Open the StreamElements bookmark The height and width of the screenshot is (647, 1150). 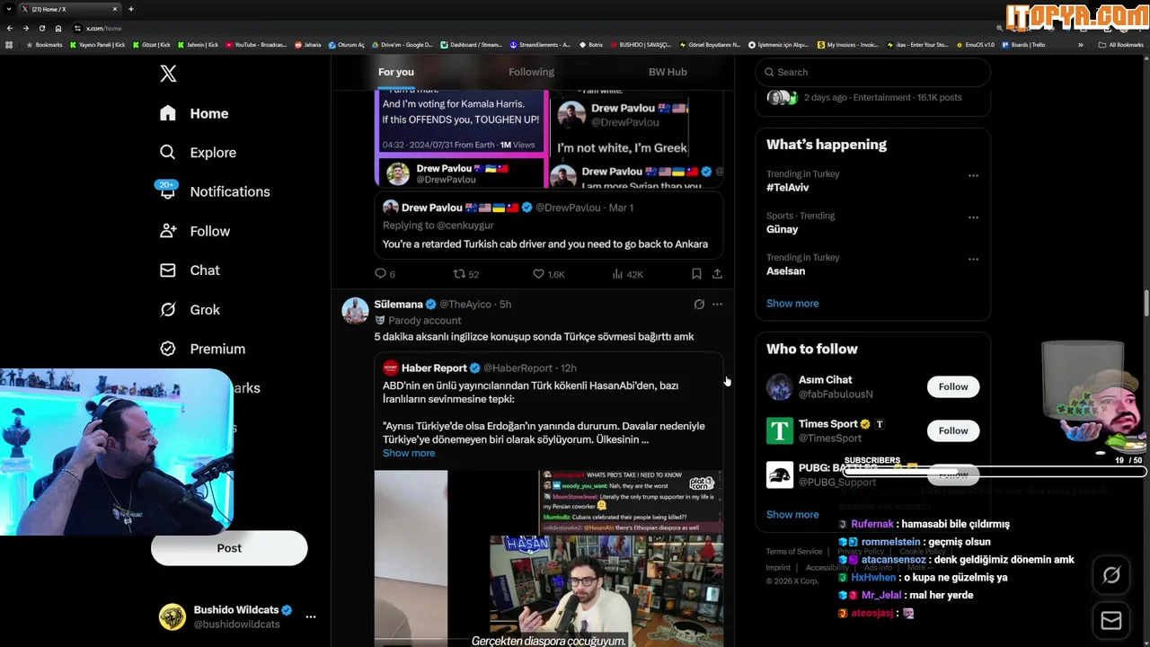[x=540, y=45]
